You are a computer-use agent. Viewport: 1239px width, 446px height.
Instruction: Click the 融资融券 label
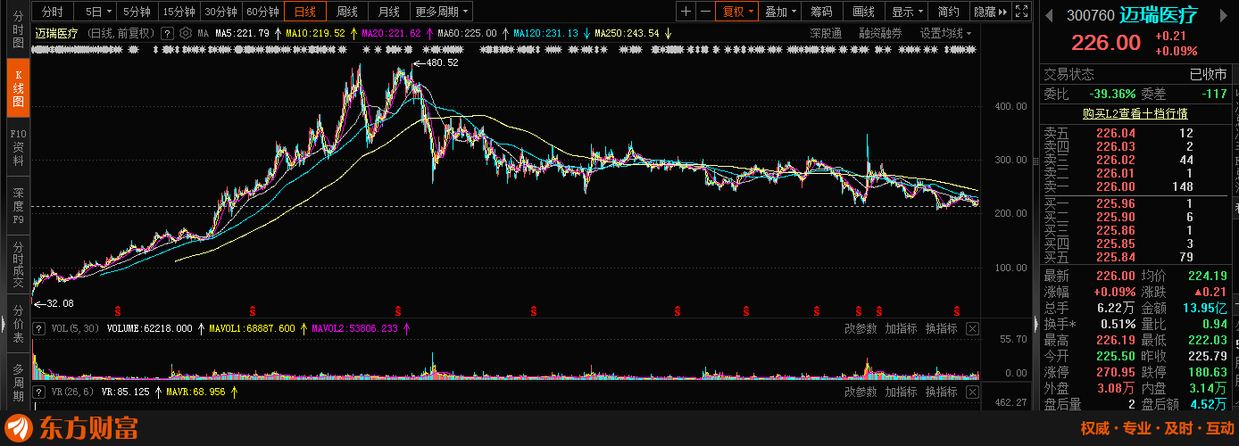click(880, 33)
